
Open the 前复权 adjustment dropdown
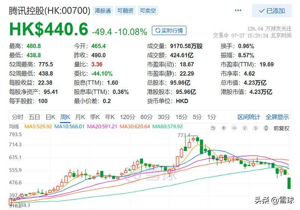[x=281, y=128]
